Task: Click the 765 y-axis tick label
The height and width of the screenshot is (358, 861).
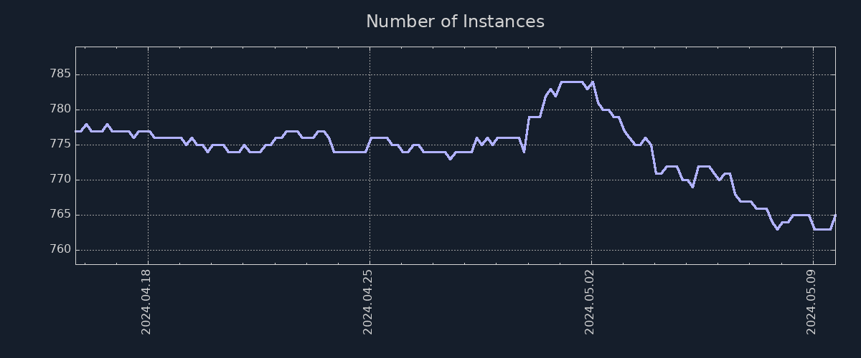Action: [x=59, y=215]
